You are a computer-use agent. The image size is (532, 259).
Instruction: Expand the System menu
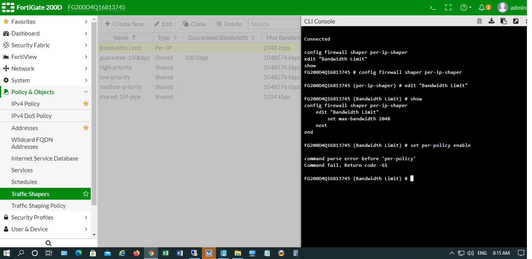point(45,80)
